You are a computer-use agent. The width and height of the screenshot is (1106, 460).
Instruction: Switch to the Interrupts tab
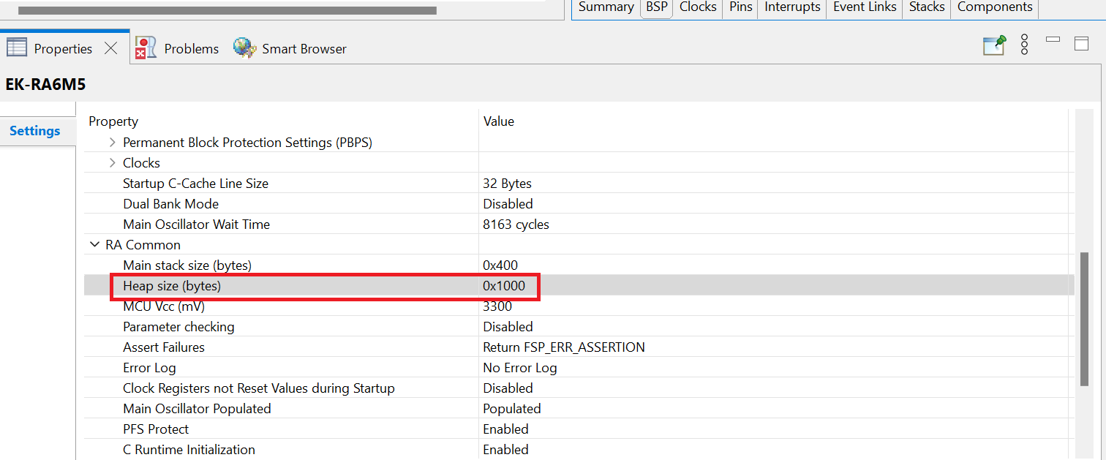pos(792,7)
